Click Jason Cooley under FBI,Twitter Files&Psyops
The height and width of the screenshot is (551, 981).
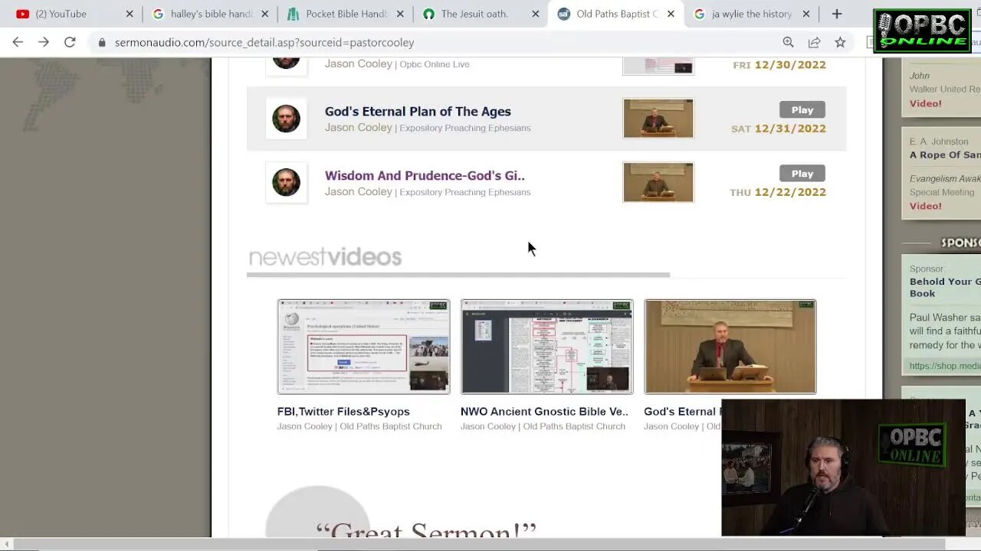(x=305, y=426)
